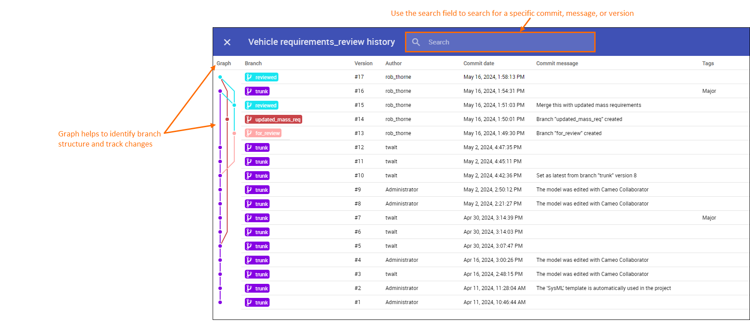750x323 pixels.
Task: Click the cyan graph node for version #17
Action: (220, 77)
